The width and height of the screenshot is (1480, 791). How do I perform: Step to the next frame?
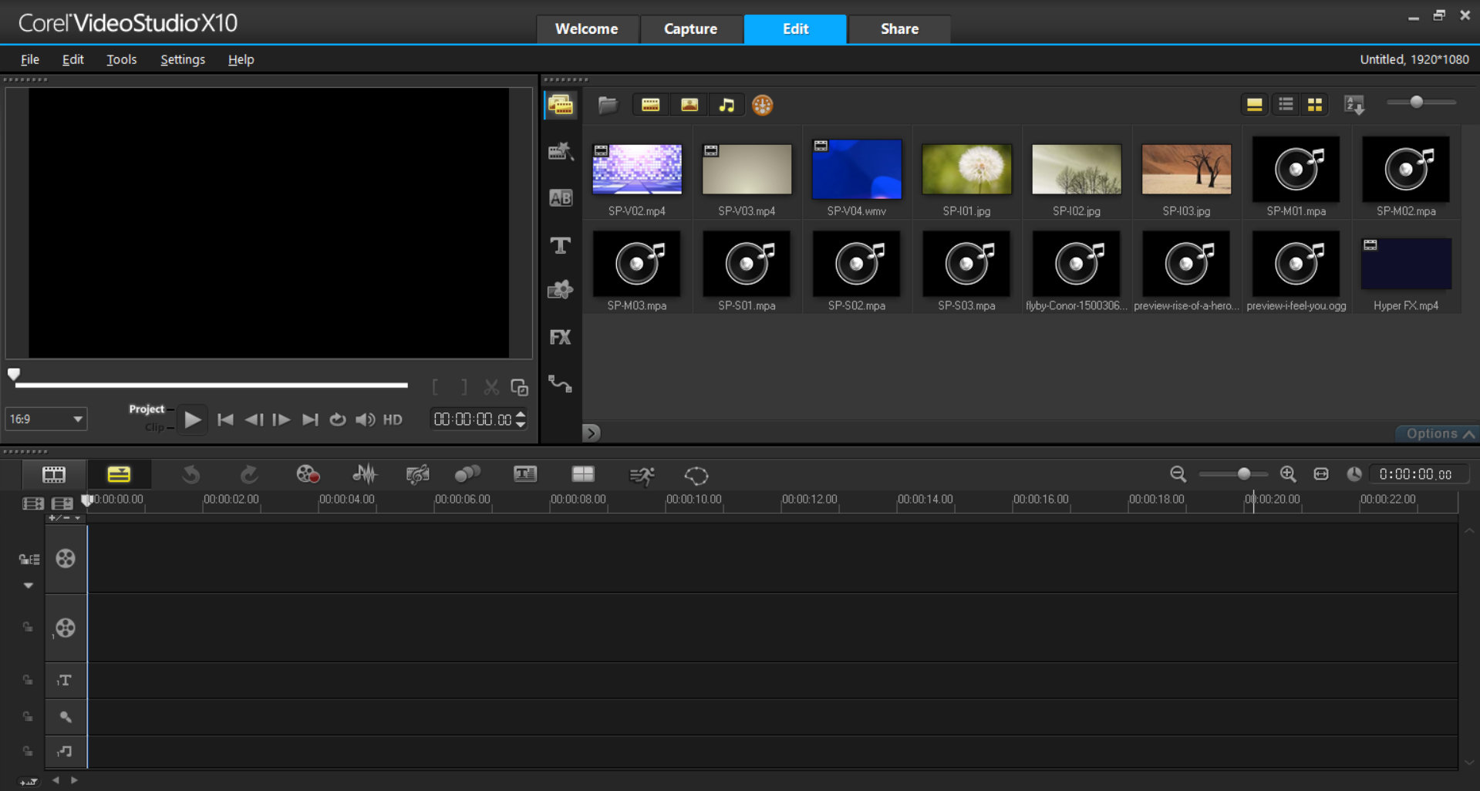[x=282, y=419]
